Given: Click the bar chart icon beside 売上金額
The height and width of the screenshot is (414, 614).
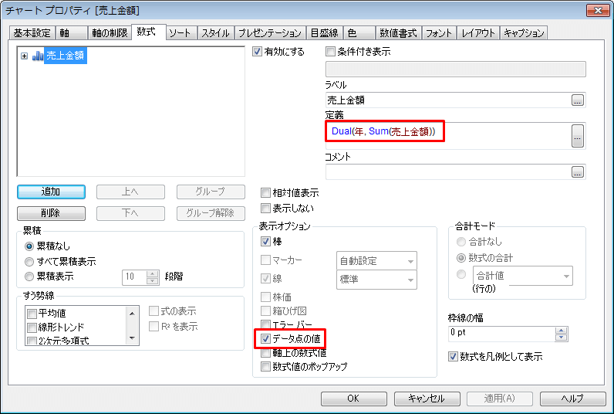Looking at the screenshot, I should (37, 56).
